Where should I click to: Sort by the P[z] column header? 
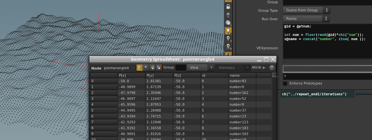pos(187,75)
